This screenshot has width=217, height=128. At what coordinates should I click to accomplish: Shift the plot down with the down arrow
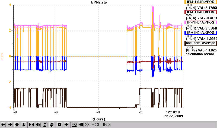click(x=24, y=125)
